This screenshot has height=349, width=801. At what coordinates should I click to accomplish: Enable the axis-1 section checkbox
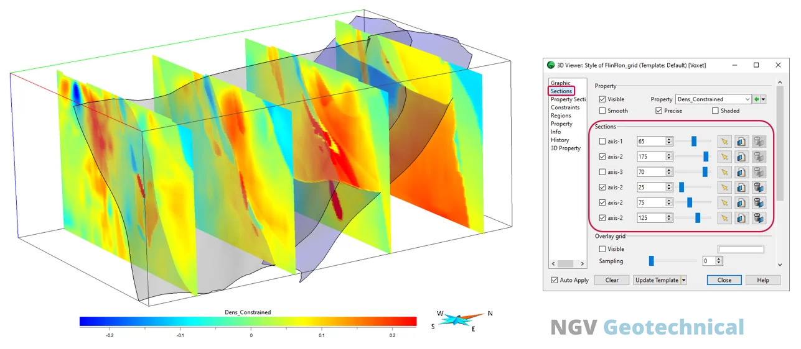[x=602, y=142]
